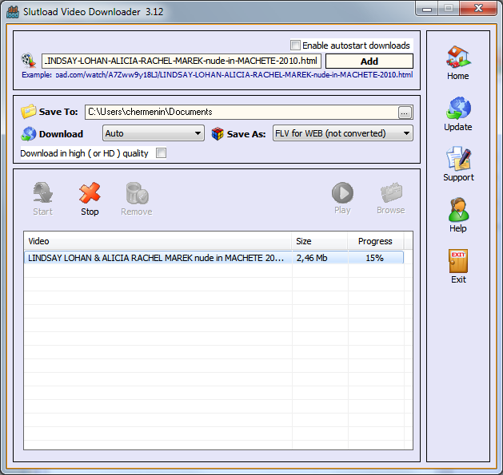Click the Video column header
Screen dimensions: 503x475
pos(158,241)
